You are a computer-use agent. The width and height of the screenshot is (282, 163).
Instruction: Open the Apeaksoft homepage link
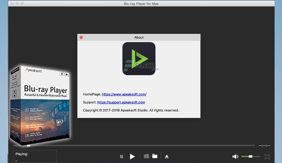click(124, 94)
